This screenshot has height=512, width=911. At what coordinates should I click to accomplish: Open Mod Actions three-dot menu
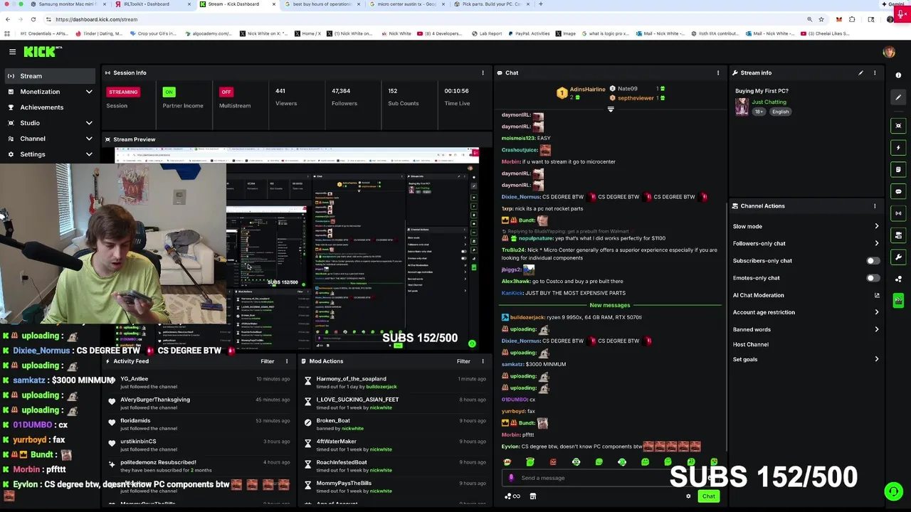pos(483,361)
